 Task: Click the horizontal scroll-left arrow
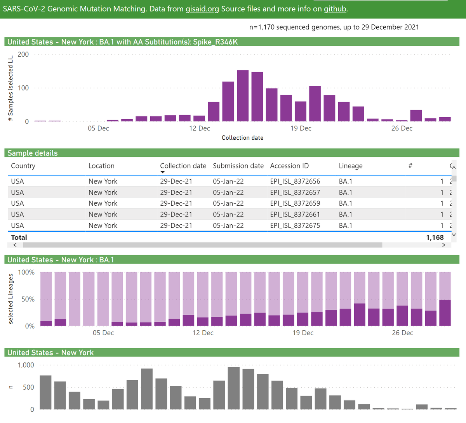pos(15,245)
